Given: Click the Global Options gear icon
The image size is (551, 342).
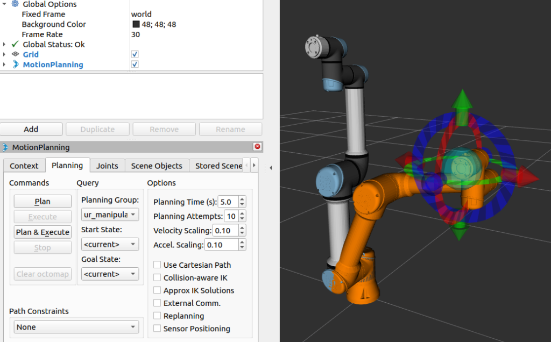Looking at the screenshot, I should click(15, 4).
